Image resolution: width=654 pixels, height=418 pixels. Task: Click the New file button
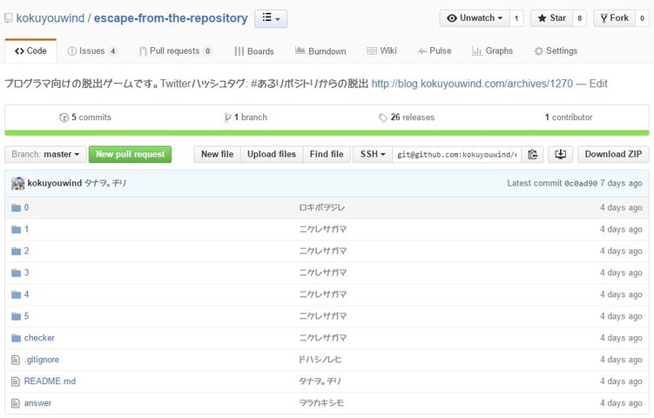pos(218,154)
